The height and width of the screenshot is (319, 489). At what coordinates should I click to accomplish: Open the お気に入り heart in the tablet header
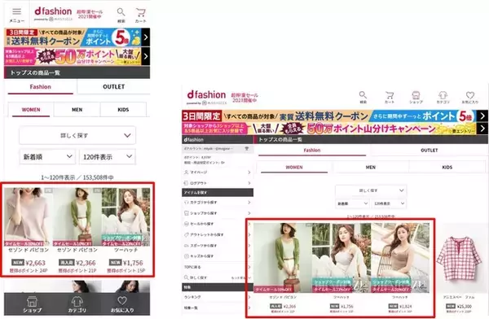click(470, 97)
